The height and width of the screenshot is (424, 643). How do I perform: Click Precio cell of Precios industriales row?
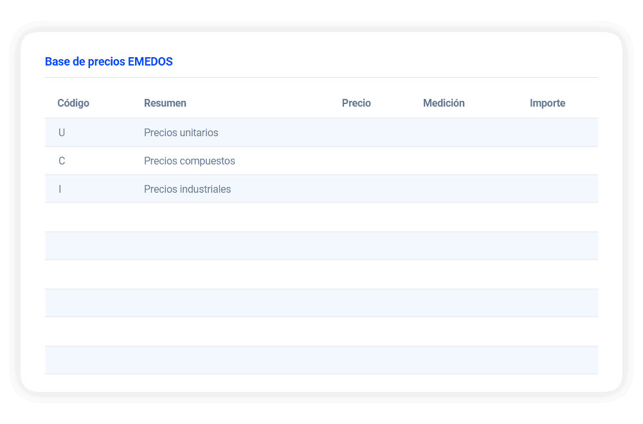[356, 189]
